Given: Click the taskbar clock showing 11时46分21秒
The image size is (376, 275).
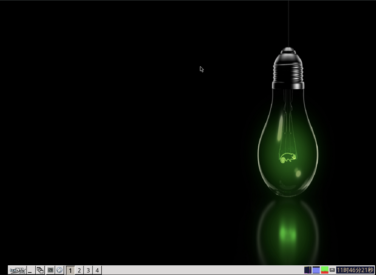Looking at the screenshot, I should (355, 270).
